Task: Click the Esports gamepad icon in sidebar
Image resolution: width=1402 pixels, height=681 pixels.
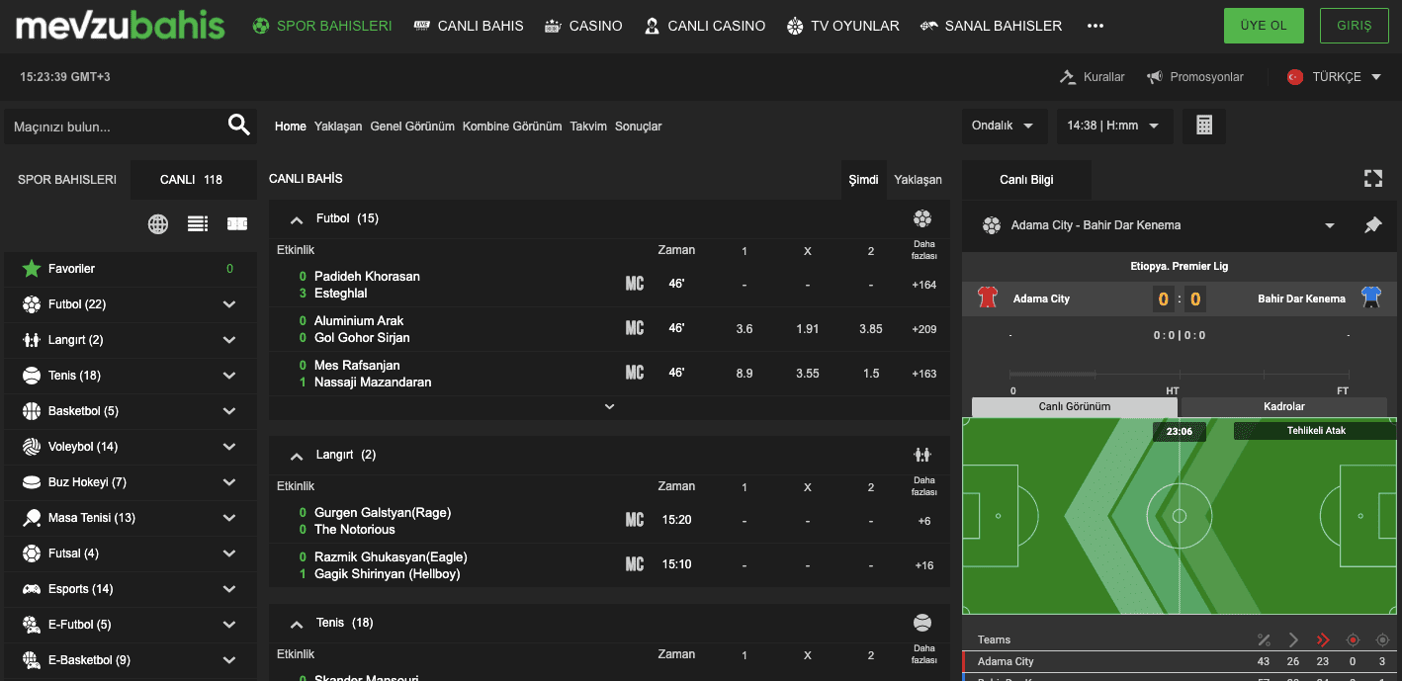Action: (32, 589)
